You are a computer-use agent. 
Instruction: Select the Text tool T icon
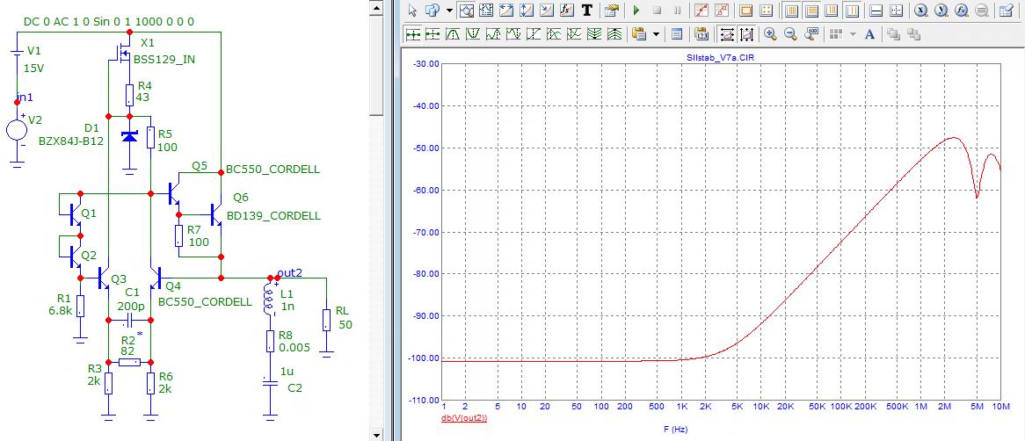(x=587, y=11)
